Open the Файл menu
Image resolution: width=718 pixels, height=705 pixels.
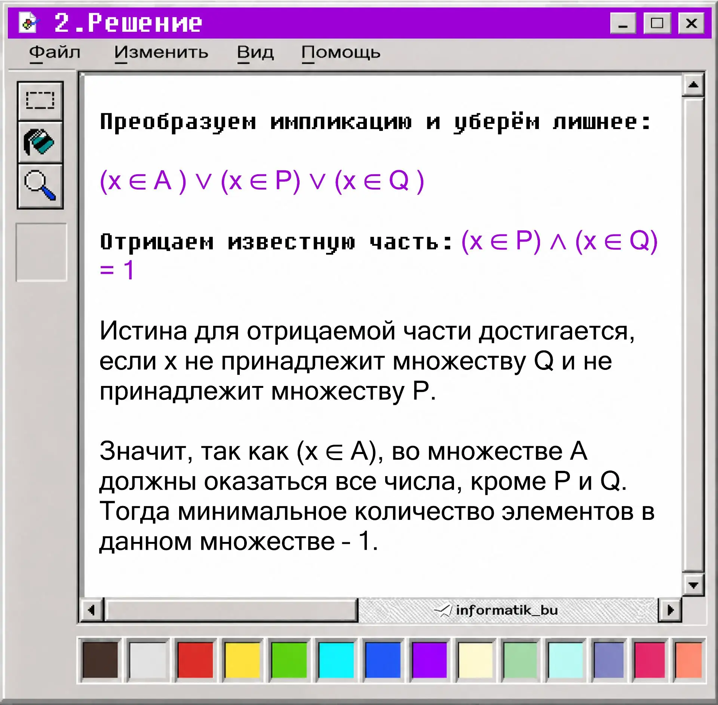tap(55, 53)
